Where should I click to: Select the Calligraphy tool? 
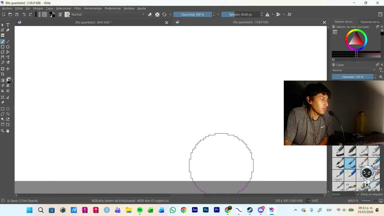(8, 30)
